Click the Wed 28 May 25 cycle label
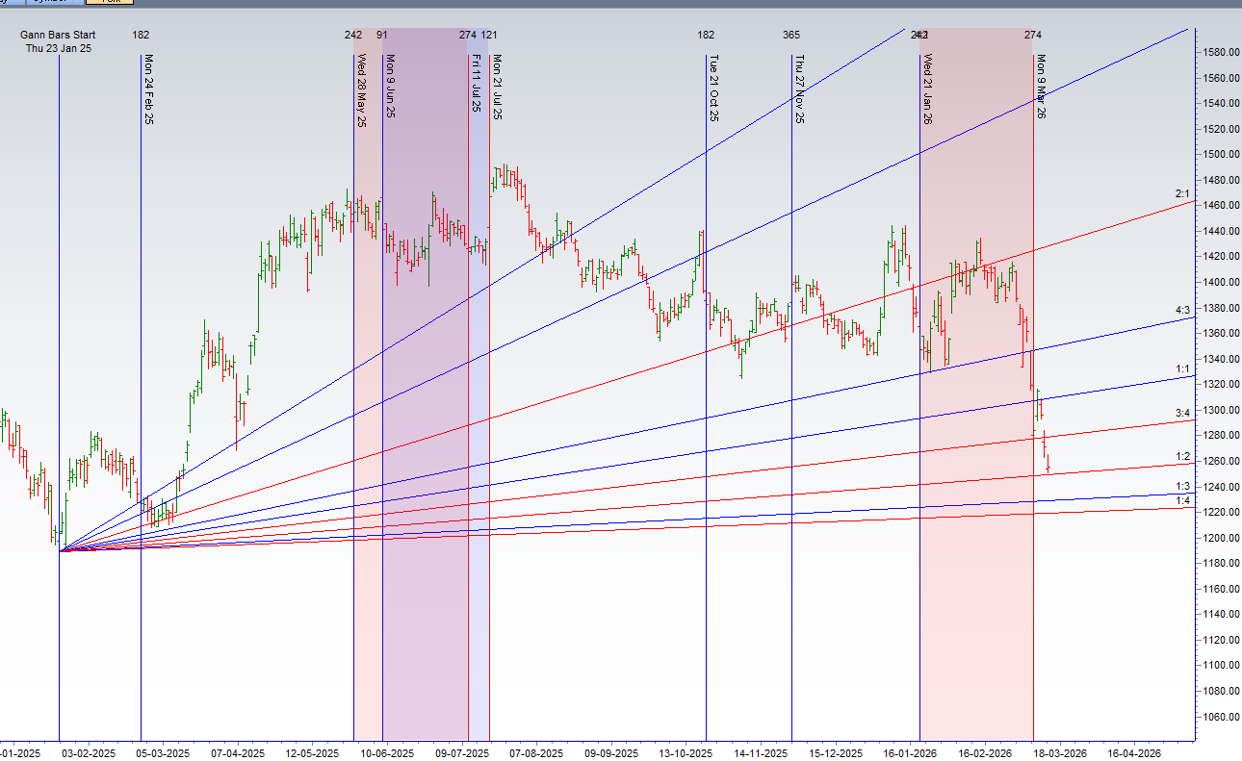1242x761 pixels. pos(361,91)
